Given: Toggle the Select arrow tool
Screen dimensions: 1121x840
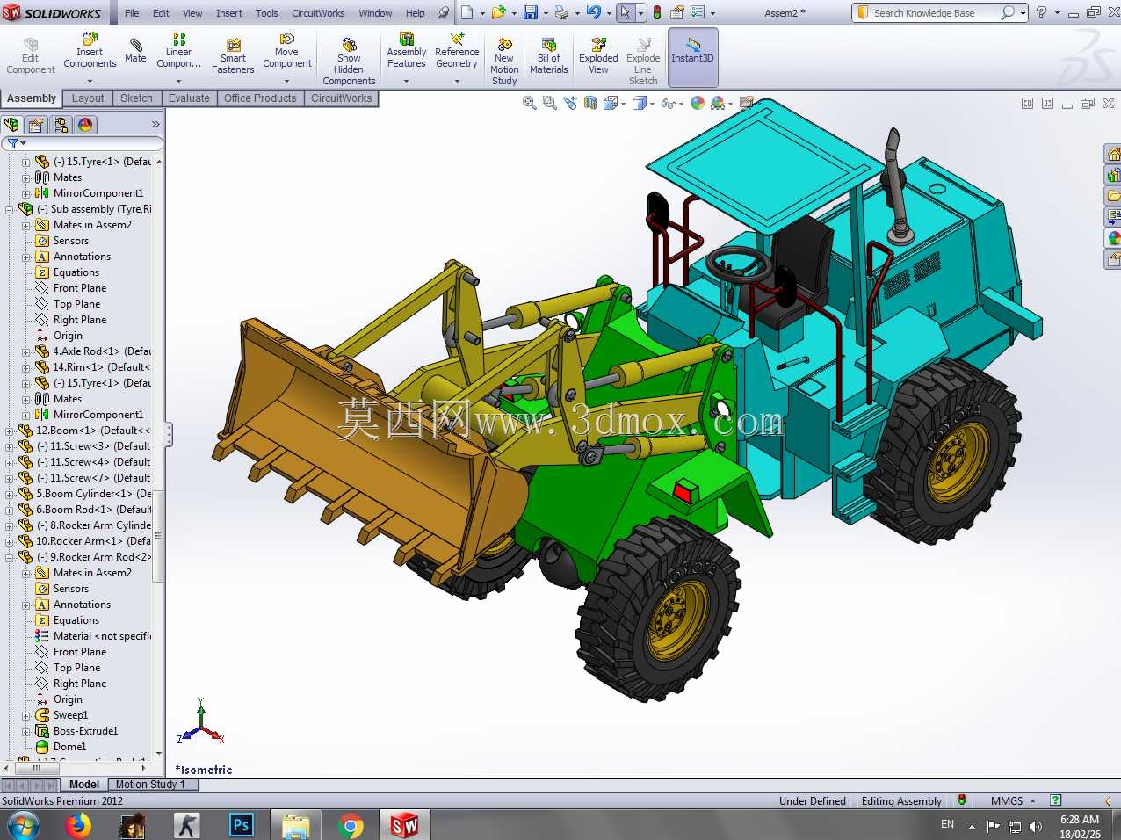Looking at the screenshot, I should click(x=625, y=13).
